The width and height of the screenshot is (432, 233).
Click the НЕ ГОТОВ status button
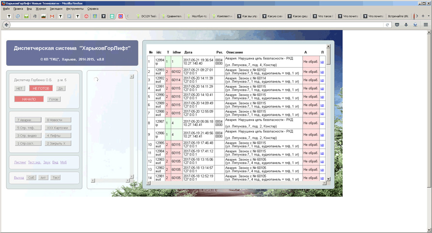pos(41,88)
